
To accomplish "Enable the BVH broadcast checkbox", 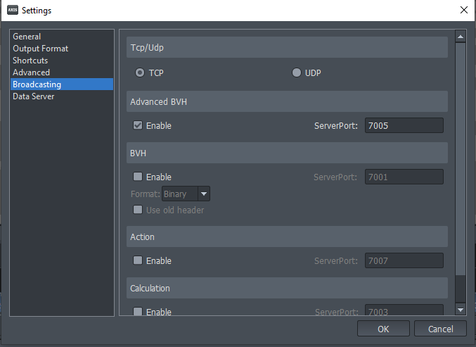I will coord(138,177).
